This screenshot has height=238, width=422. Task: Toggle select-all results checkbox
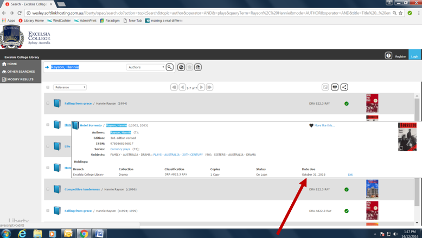(x=48, y=87)
